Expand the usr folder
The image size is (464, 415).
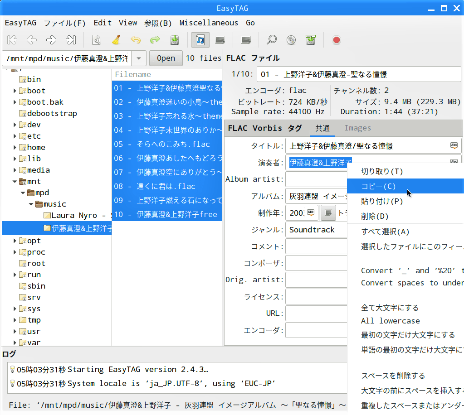pos(15,331)
